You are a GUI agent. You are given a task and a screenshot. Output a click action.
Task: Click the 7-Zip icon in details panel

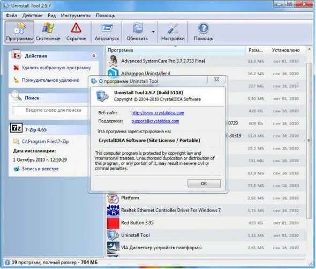(x=16, y=128)
